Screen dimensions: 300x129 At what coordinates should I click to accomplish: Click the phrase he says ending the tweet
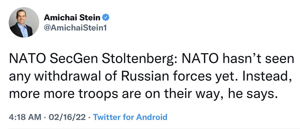(253, 94)
